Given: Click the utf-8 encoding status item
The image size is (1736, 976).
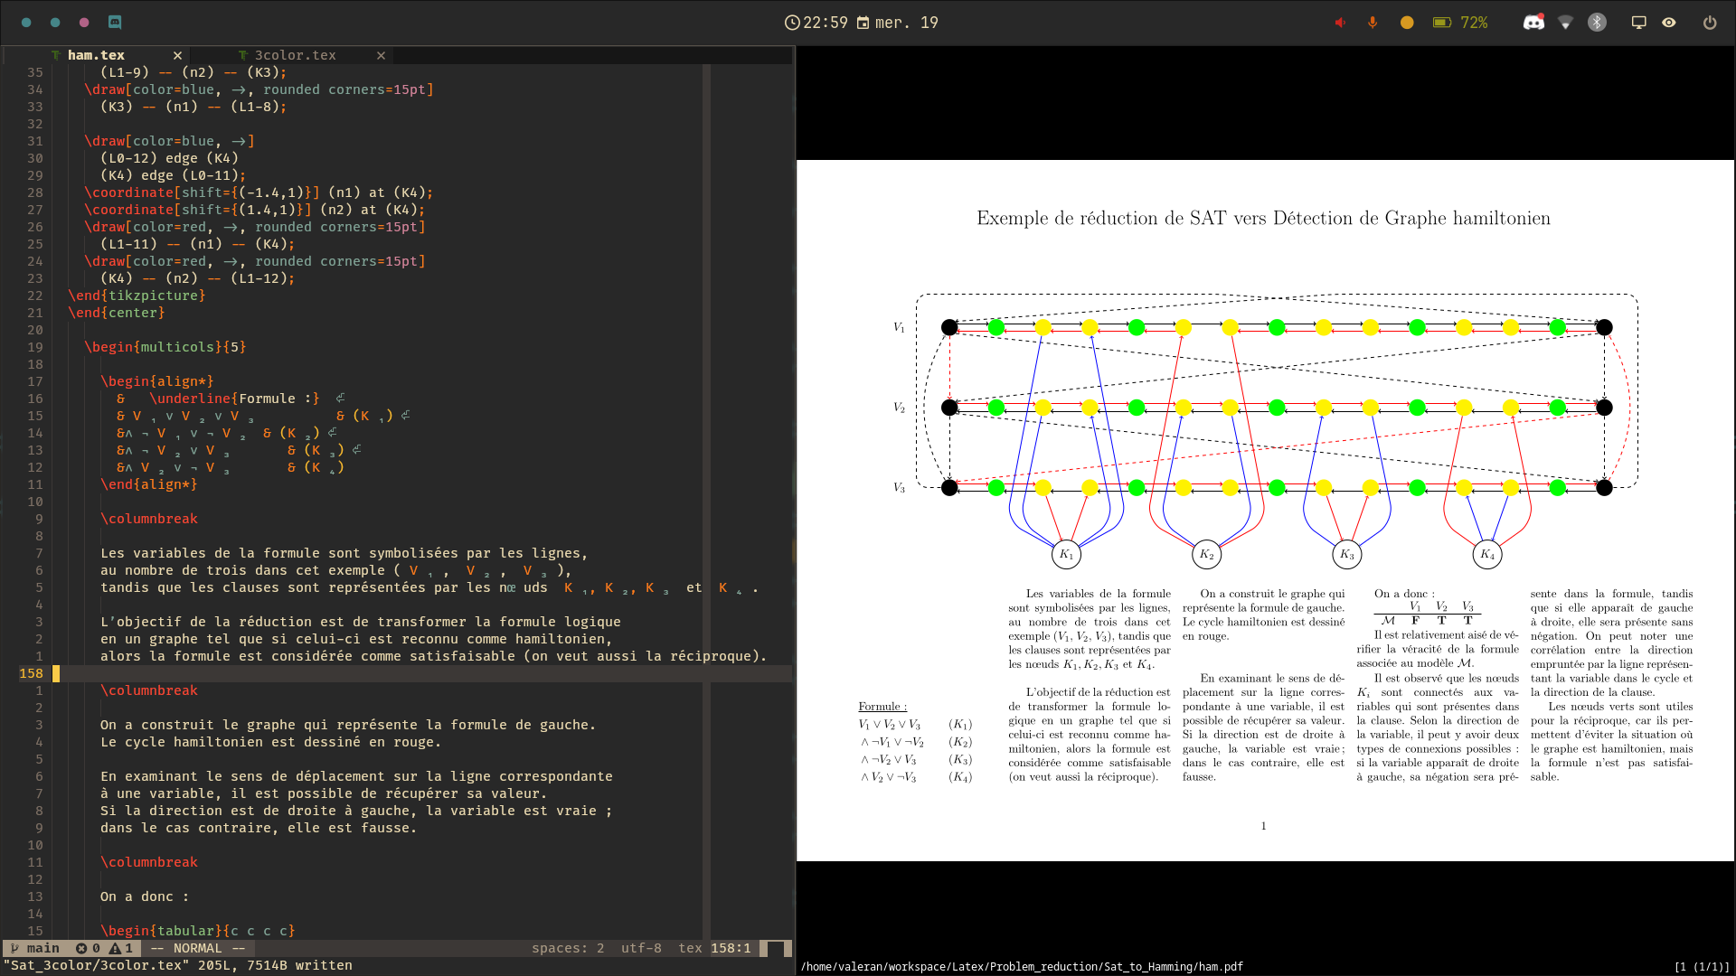Looking at the screenshot, I should click(x=641, y=948).
